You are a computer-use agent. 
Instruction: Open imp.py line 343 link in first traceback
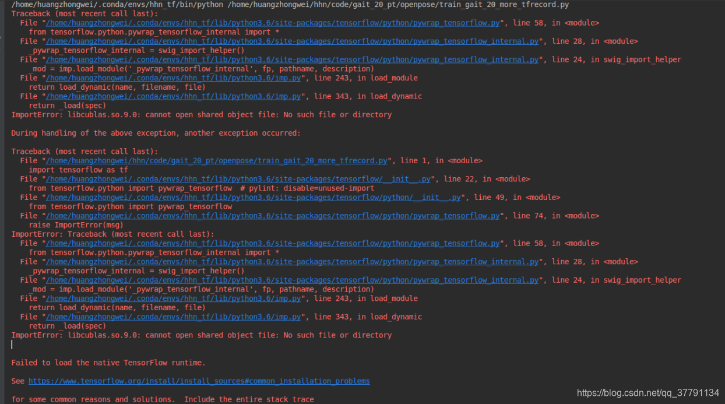tap(174, 97)
